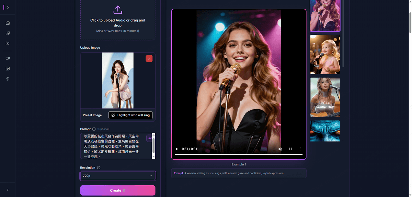Expand the sidebar with top chevron
Screen dimensions: 412x197
coord(8,7)
